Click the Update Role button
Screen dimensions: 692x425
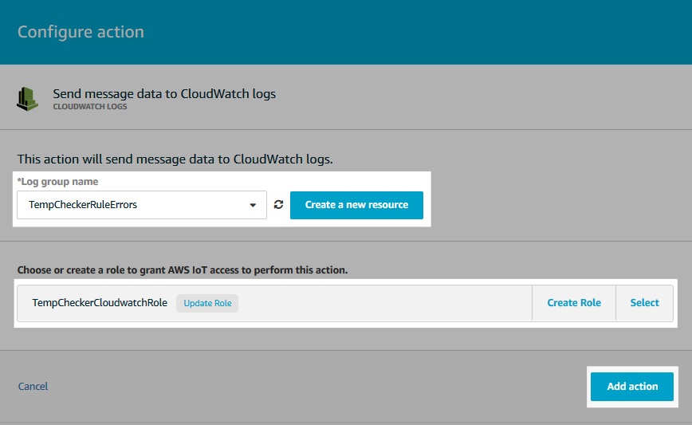[207, 303]
